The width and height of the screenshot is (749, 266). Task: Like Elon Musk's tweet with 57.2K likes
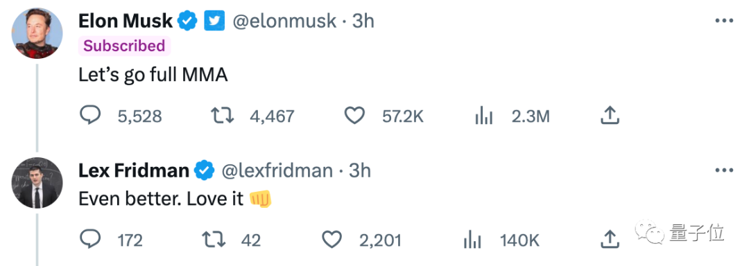354,116
